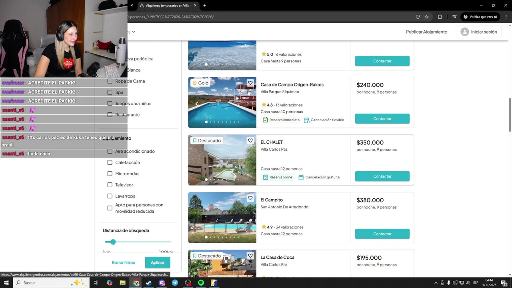Click Contactar for EL CHALET
The image size is (512, 288).
(382, 176)
